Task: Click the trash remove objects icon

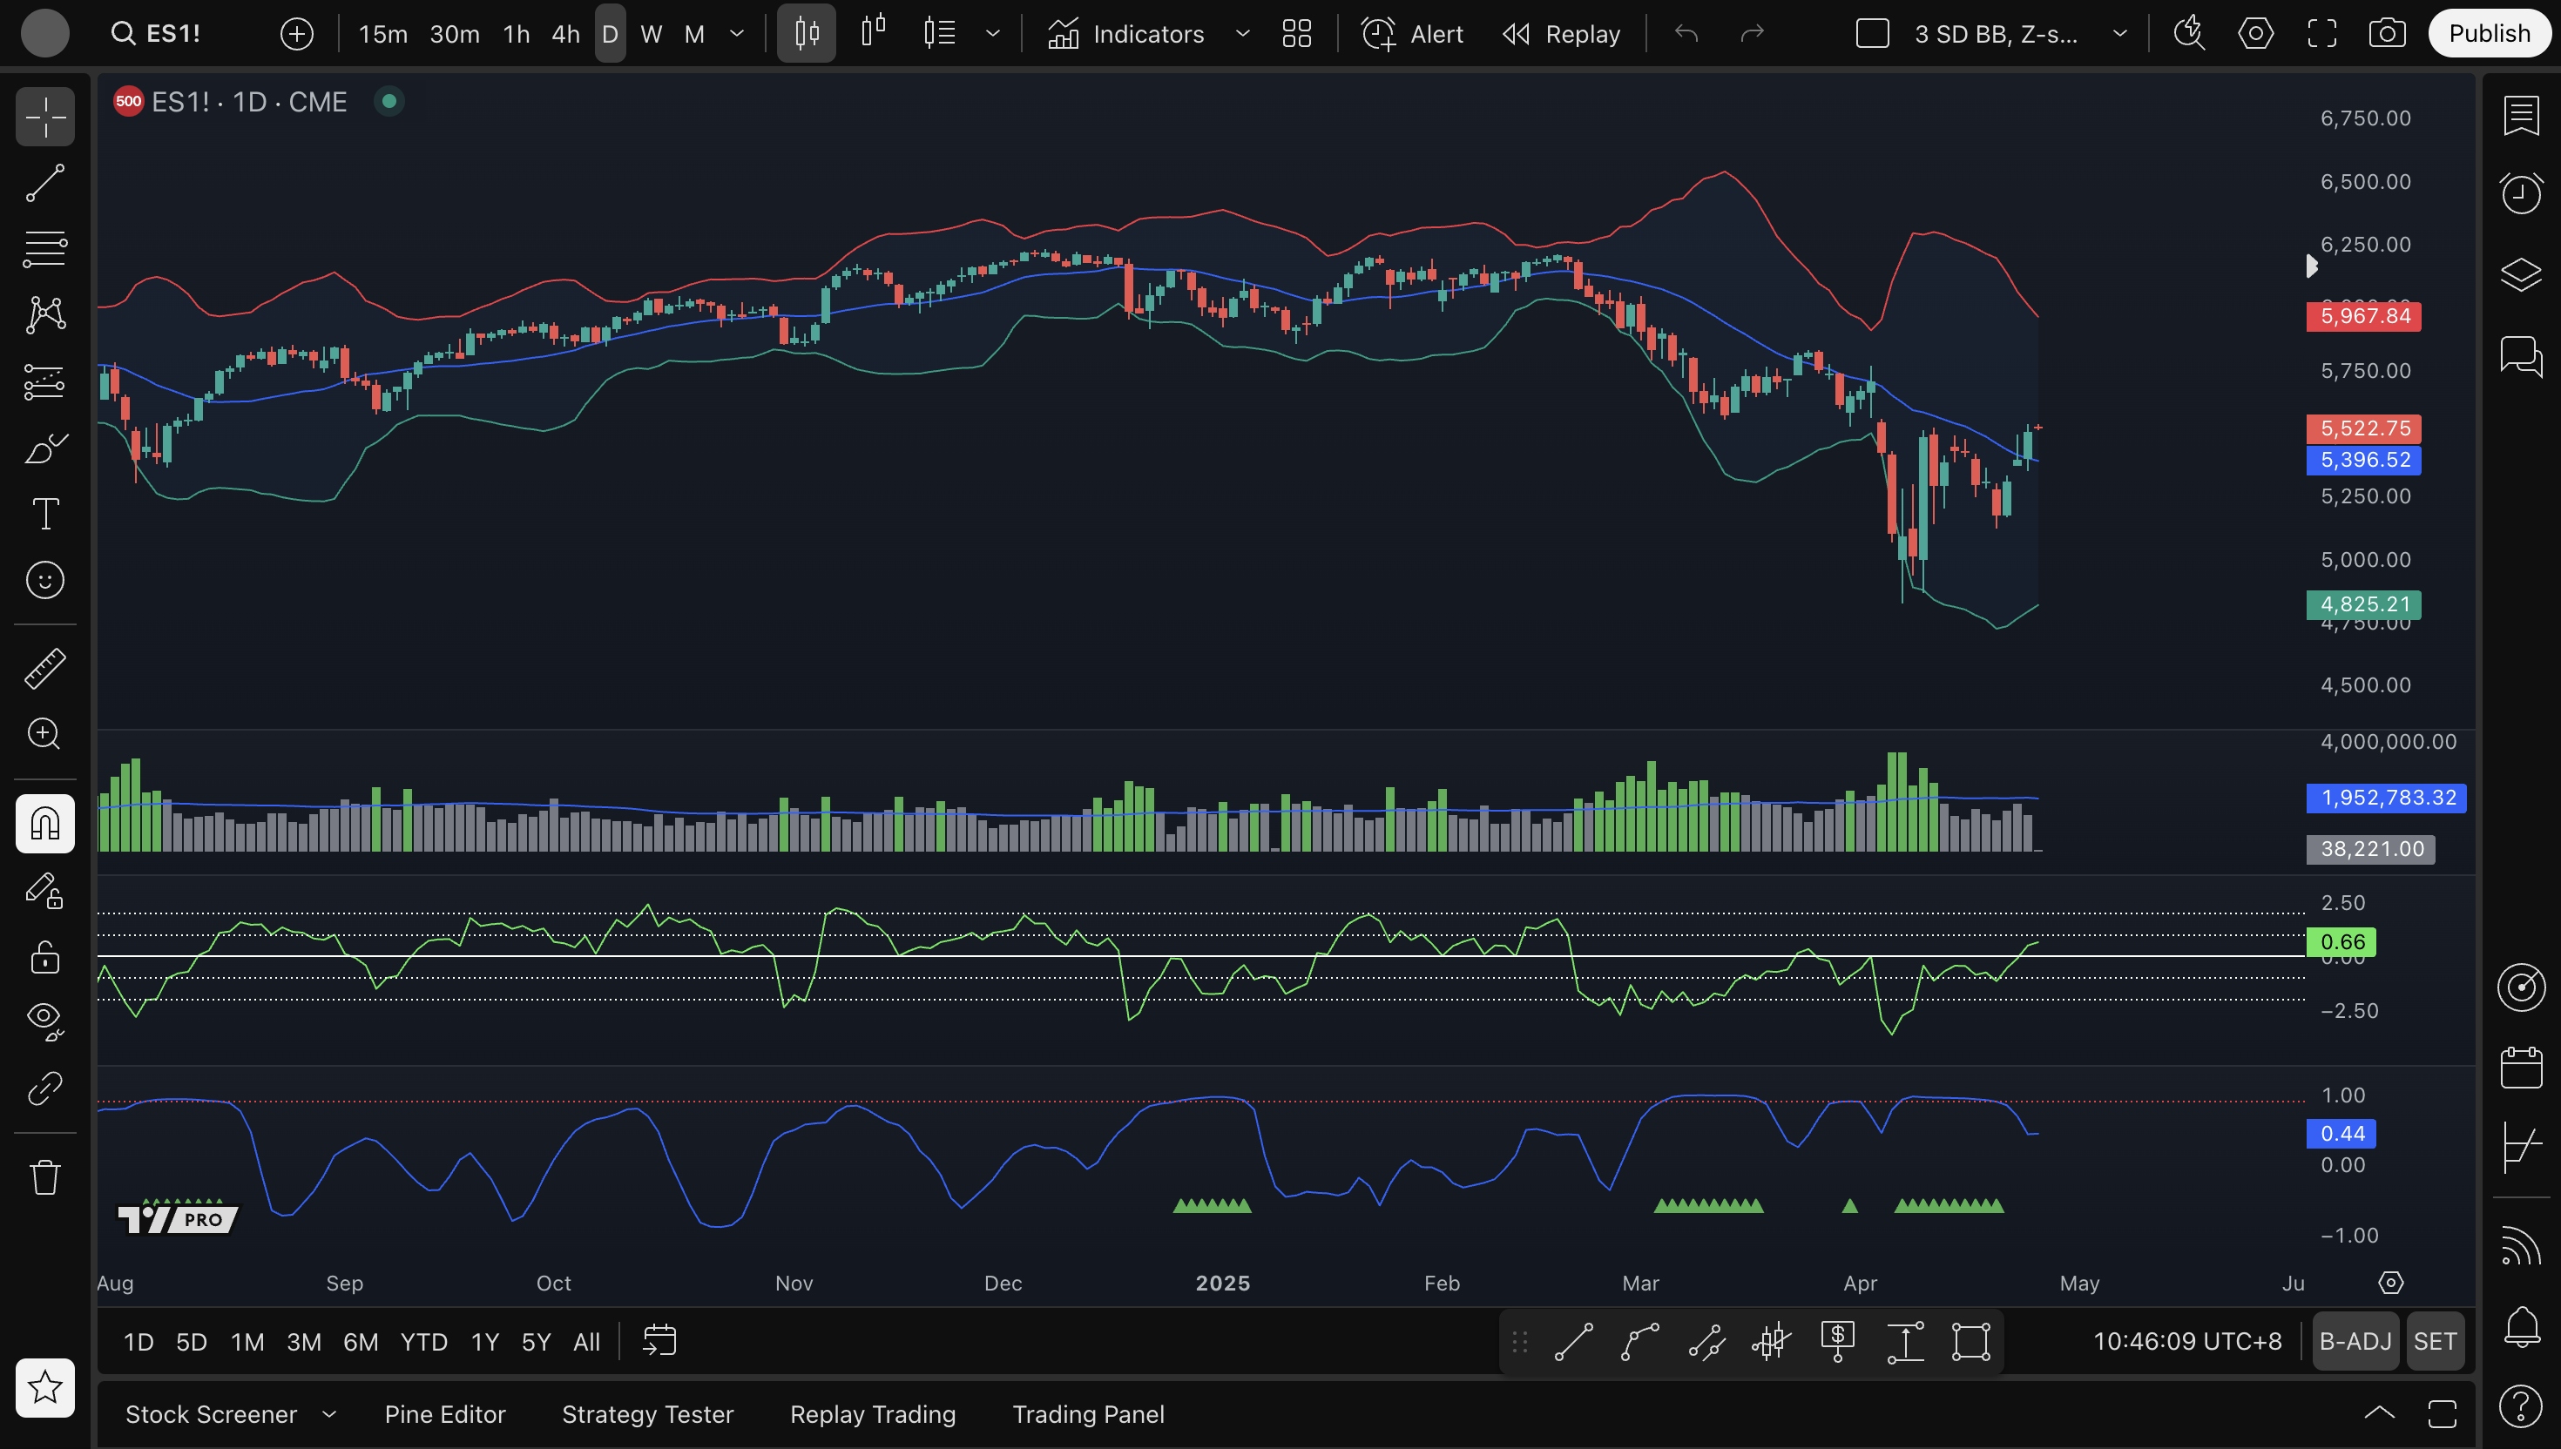Action: pos(44,1177)
